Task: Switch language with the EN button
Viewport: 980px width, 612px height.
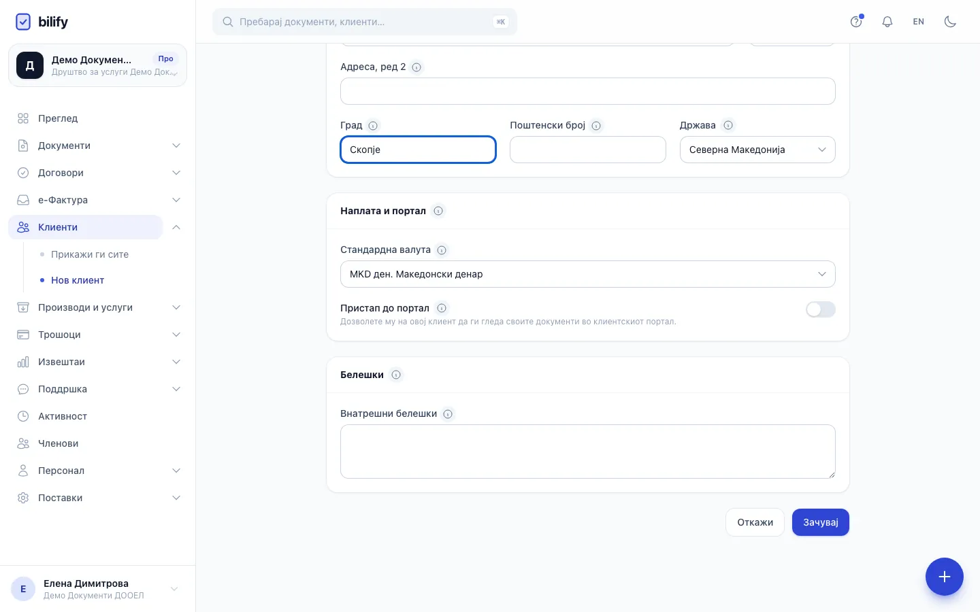Action: [x=919, y=22]
